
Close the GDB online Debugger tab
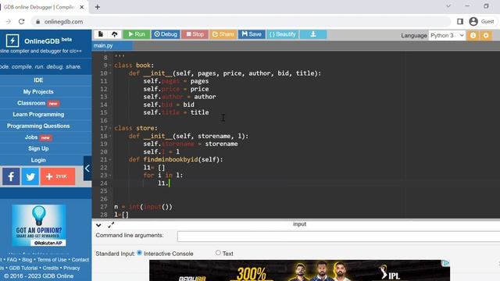81,7
